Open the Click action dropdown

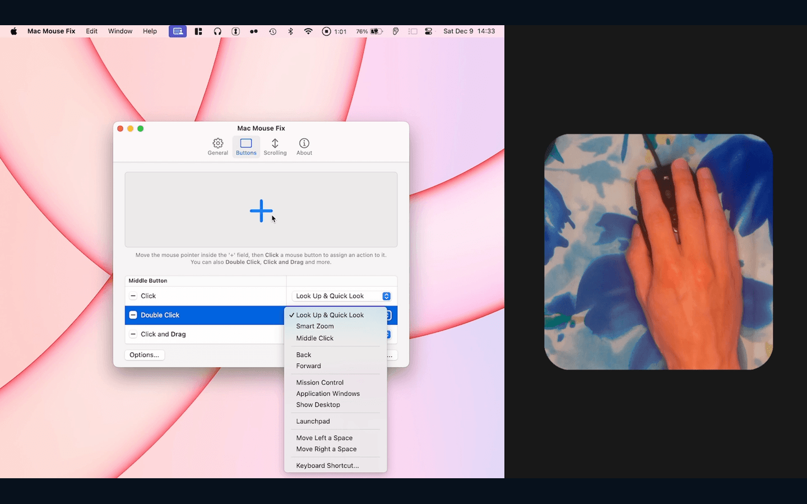tap(342, 296)
